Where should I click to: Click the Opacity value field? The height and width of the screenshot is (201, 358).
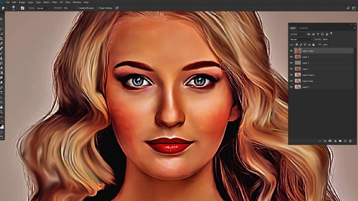pyautogui.click(x=326, y=40)
